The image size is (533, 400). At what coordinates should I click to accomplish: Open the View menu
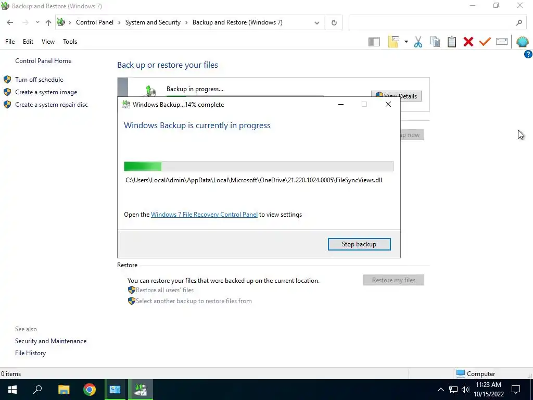click(48, 42)
